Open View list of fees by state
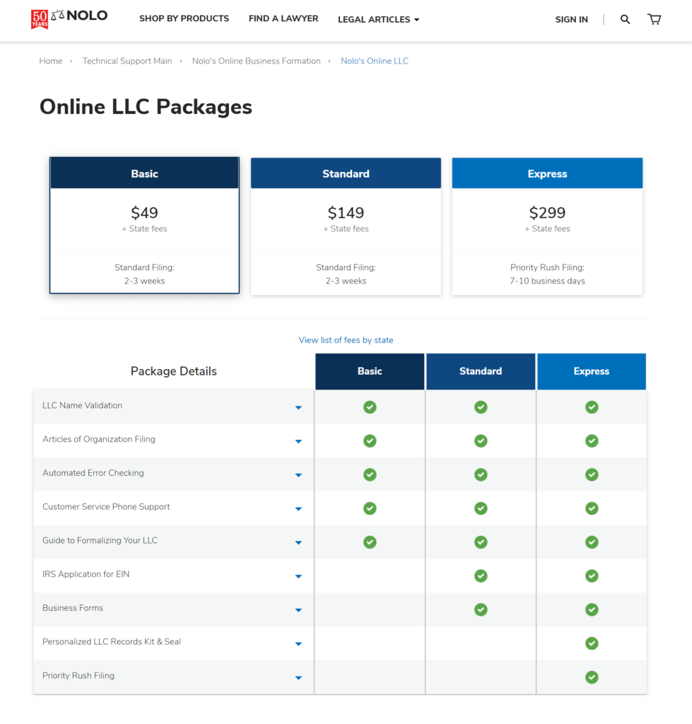Image resolution: width=692 pixels, height=724 pixels. [346, 340]
